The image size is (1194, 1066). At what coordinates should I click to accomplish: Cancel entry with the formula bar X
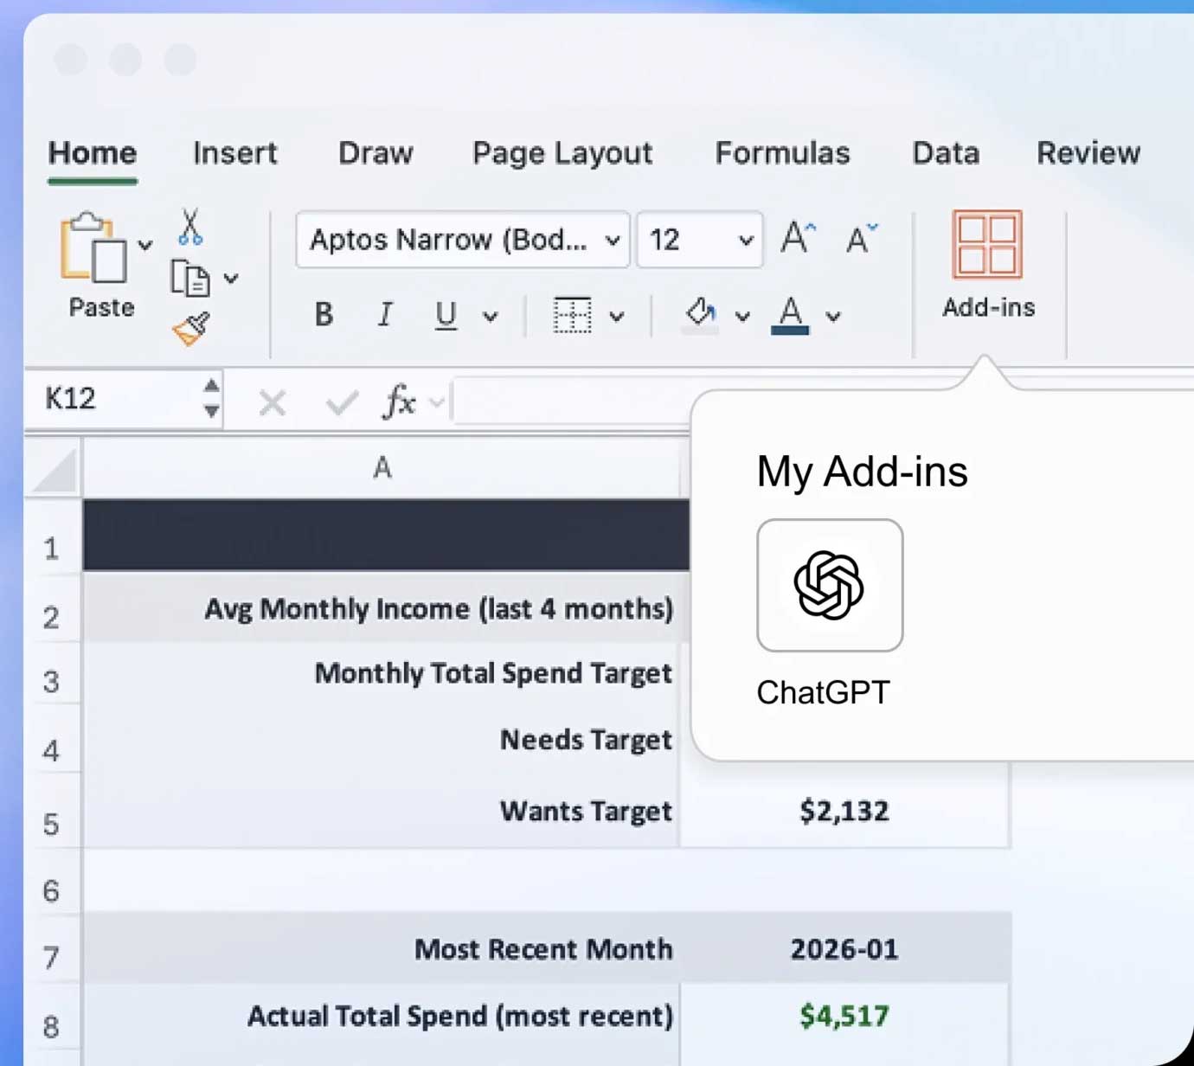pyautogui.click(x=273, y=402)
